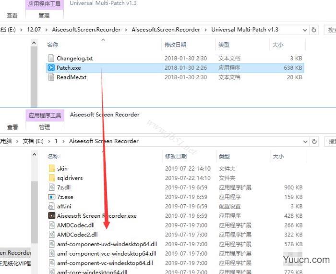Click search box in Aiseesoft Screen Recorder window
The height and width of the screenshot is (274, 336).
click(x=330, y=141)
